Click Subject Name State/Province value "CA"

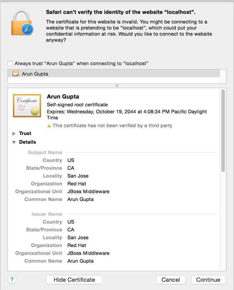tap(71, 168)
